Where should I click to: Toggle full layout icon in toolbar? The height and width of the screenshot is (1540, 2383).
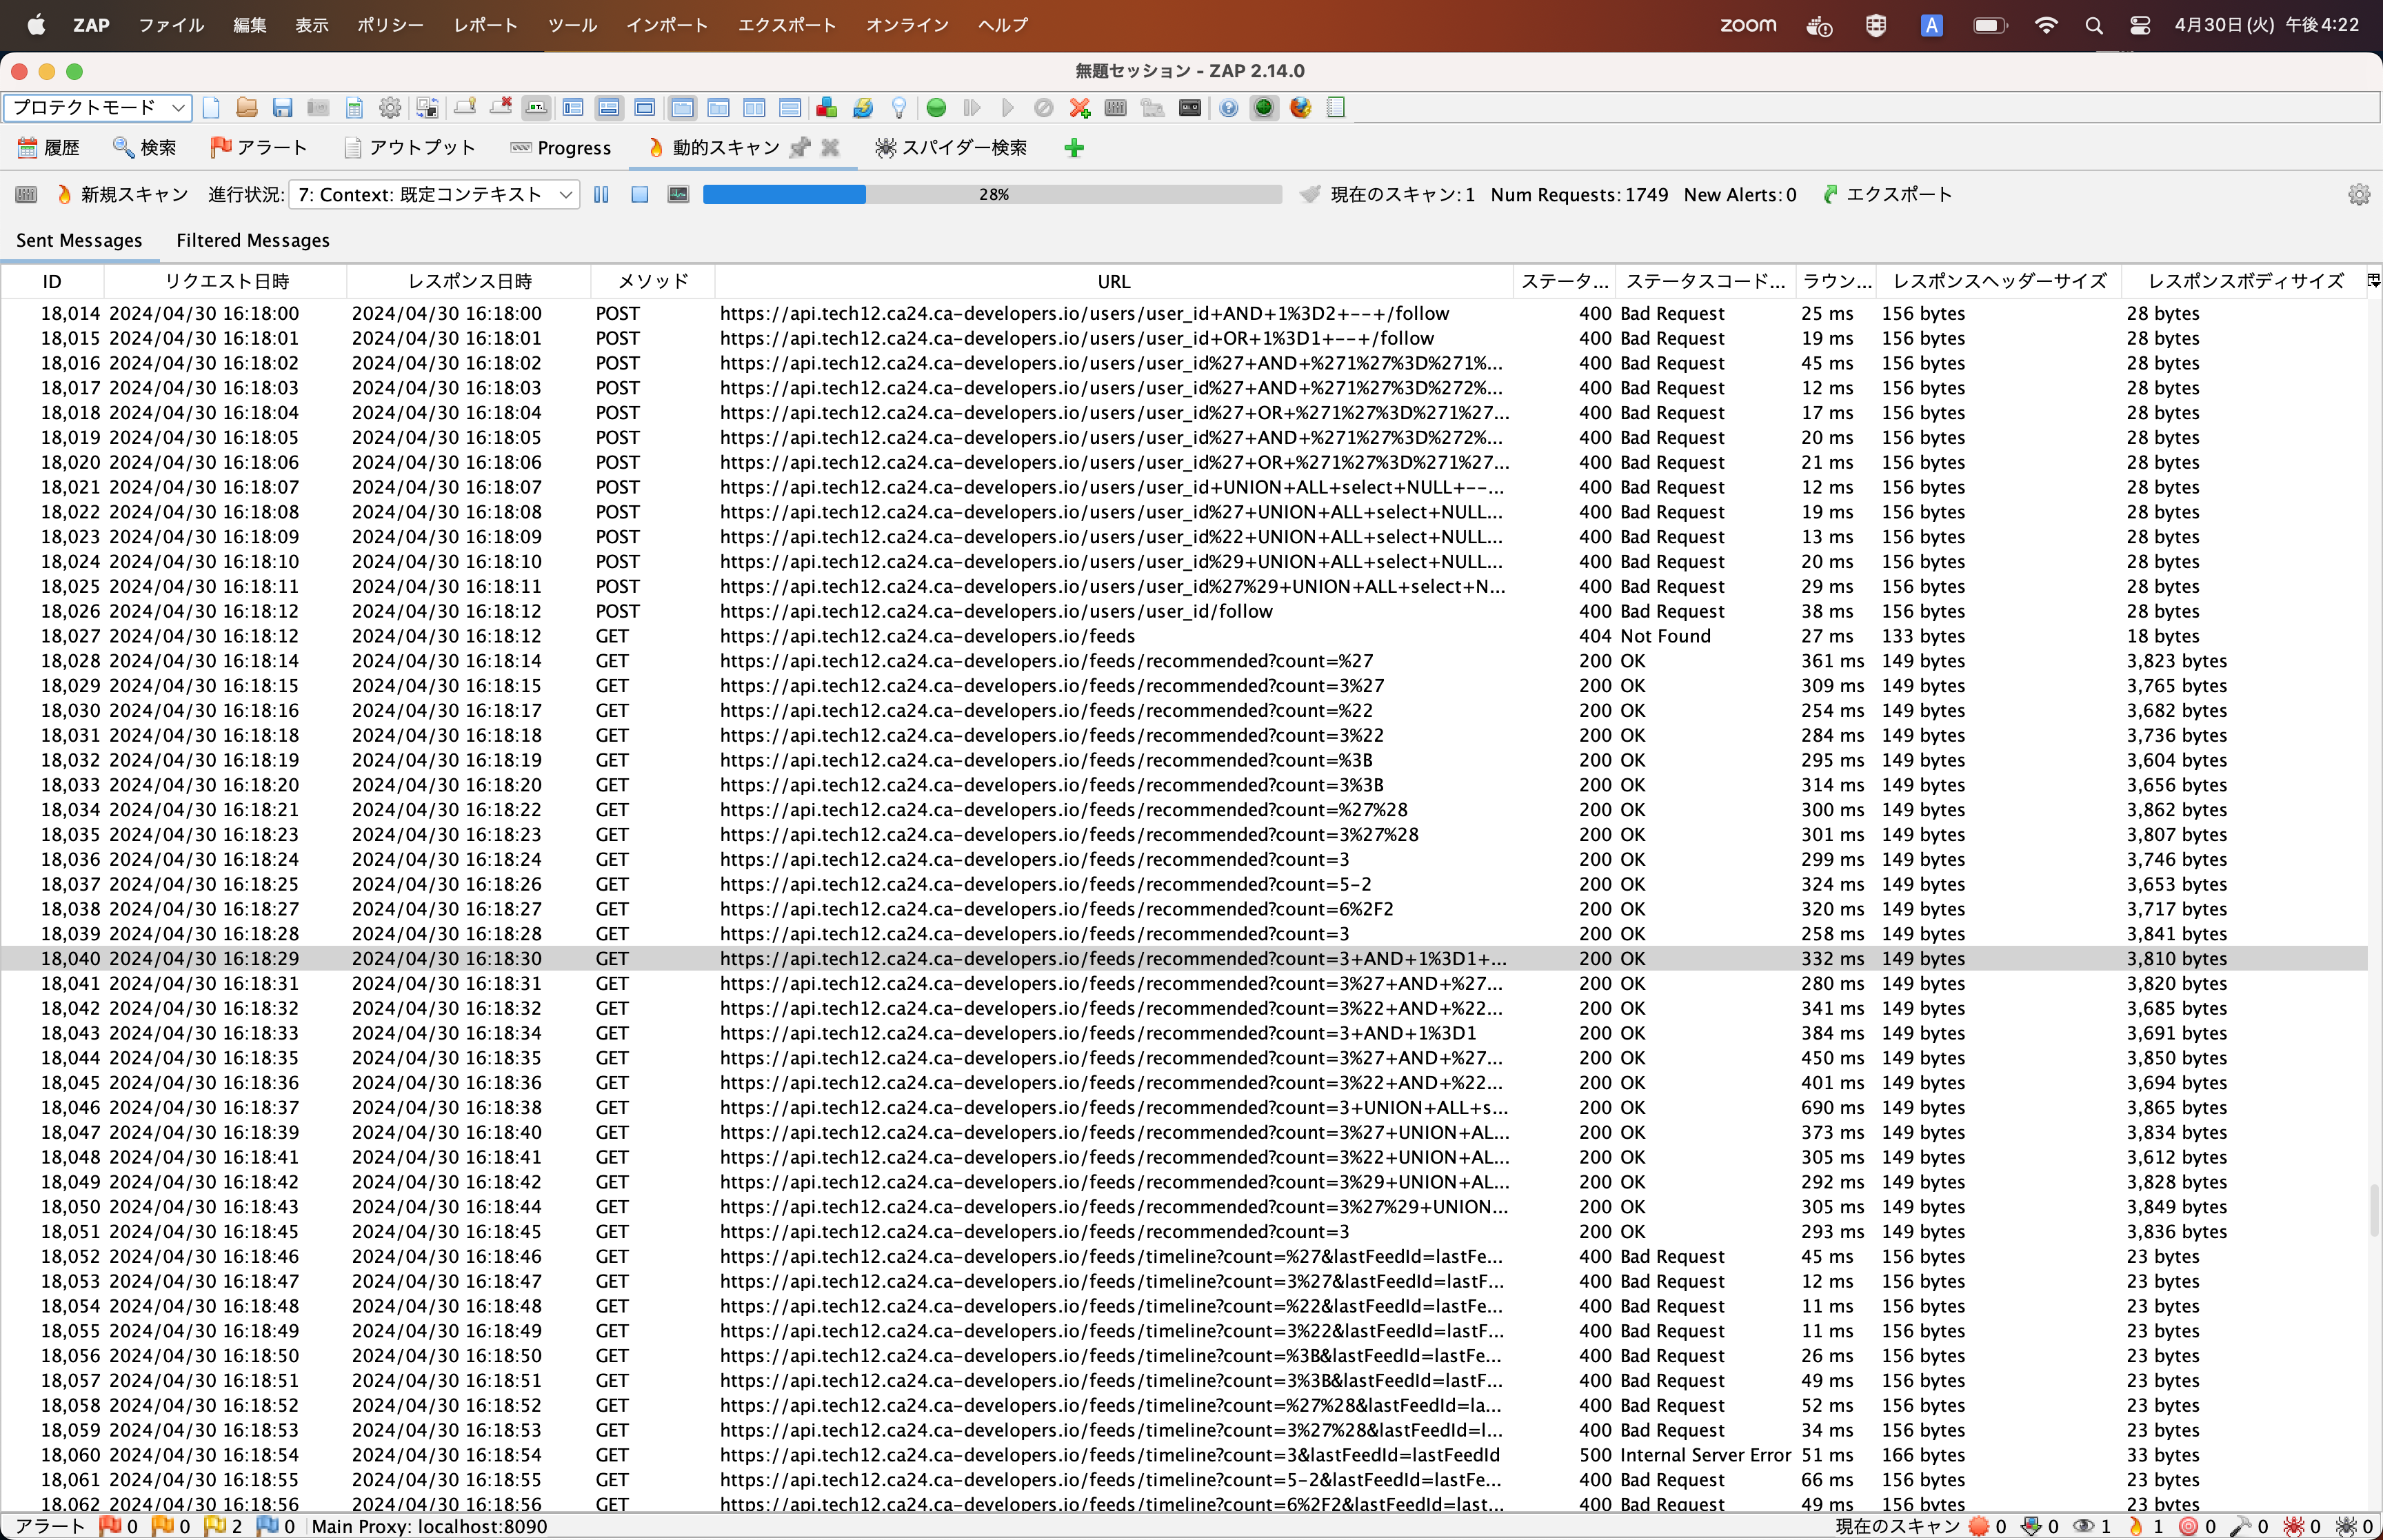pos(645,108)
